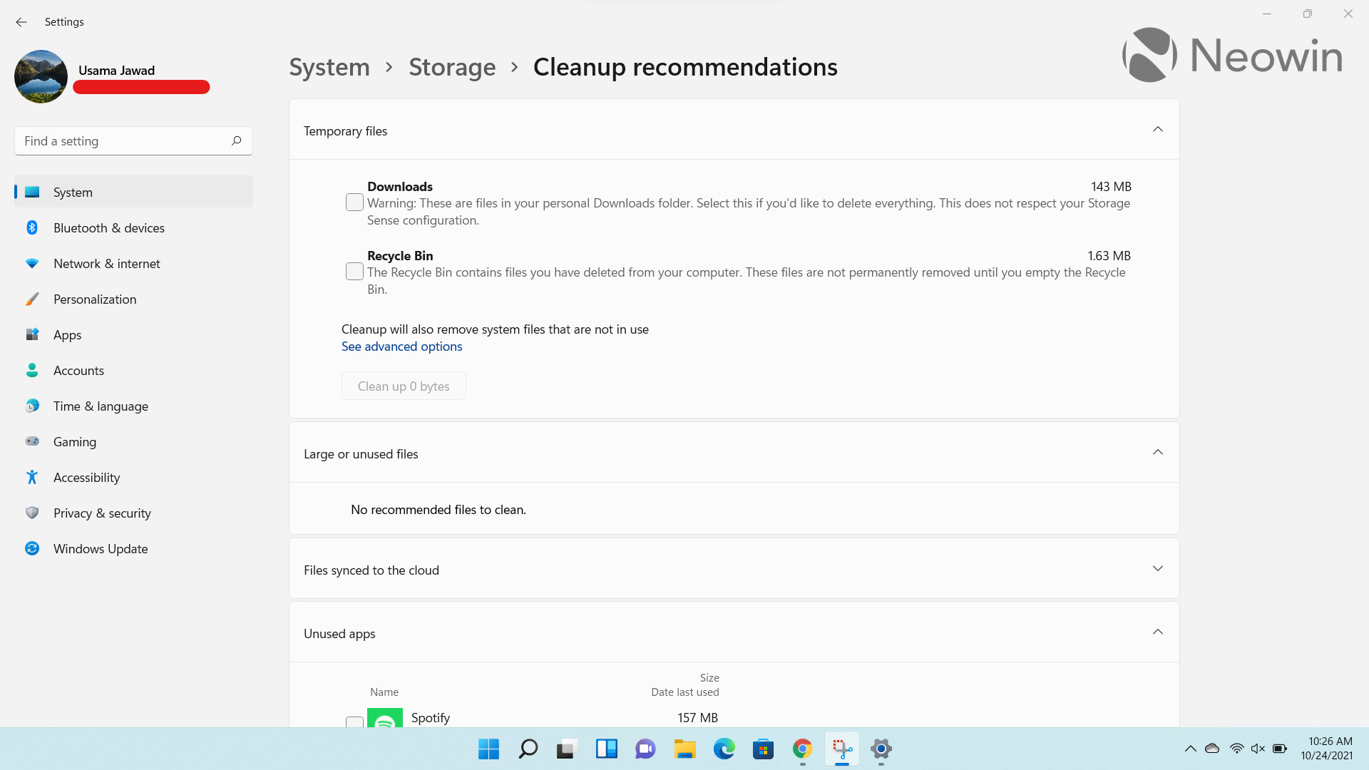
Task: Open Gaming settings
Action: [74, 441]
